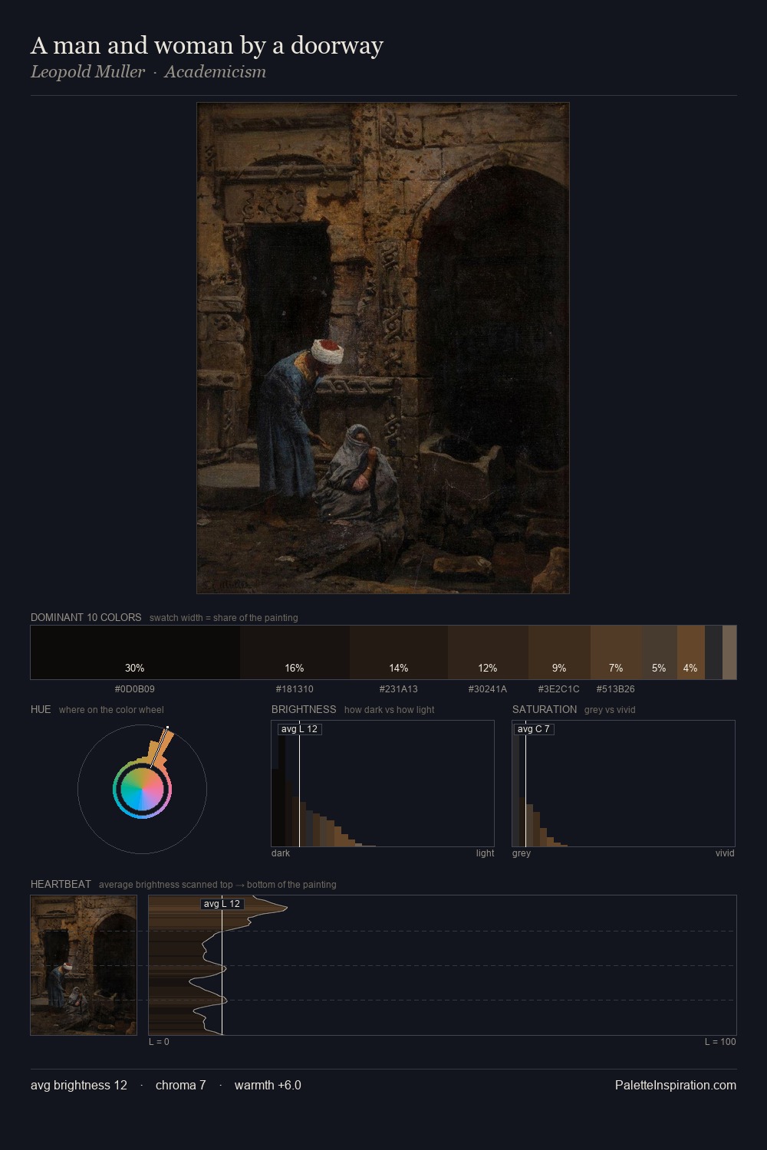The image size is (767, 1150).
Task: Click the hex code #513B26
Action: tap(616, 689)
